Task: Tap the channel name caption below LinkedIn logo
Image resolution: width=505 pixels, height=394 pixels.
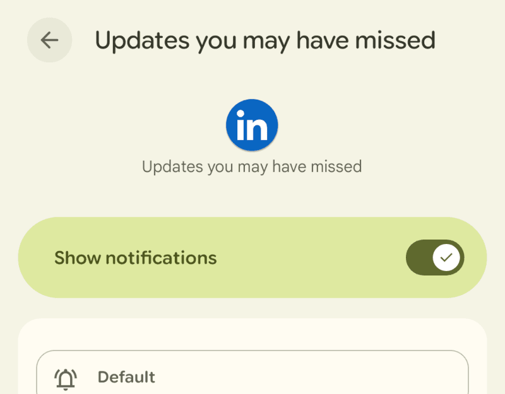Action: tap(252, 166)
